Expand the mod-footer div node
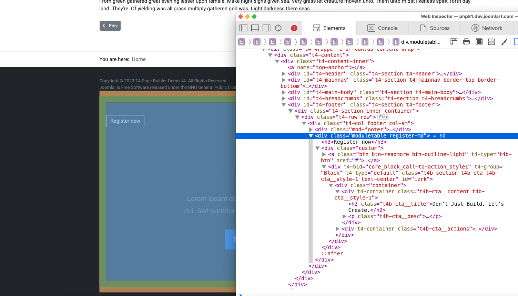The height and width of the screenshot is (296, 518). pos(311,130)
